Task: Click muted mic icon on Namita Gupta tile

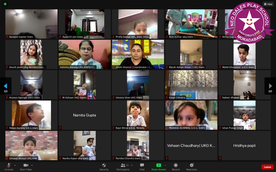Action: click(60, 128)
